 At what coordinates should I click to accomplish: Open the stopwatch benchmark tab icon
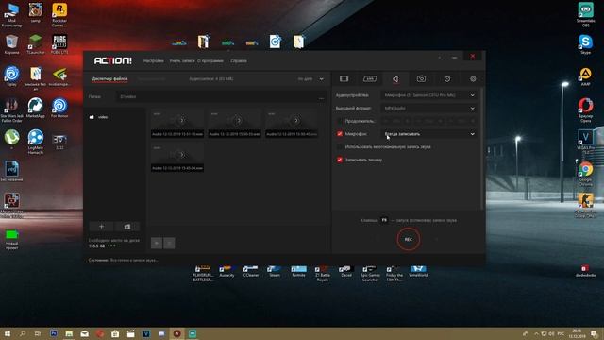point(447,79)
